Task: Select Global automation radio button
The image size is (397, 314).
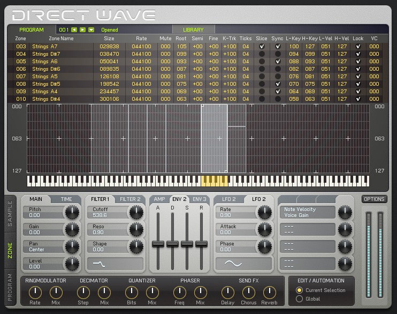Action: pyautogui.click(x=299, y=299)
